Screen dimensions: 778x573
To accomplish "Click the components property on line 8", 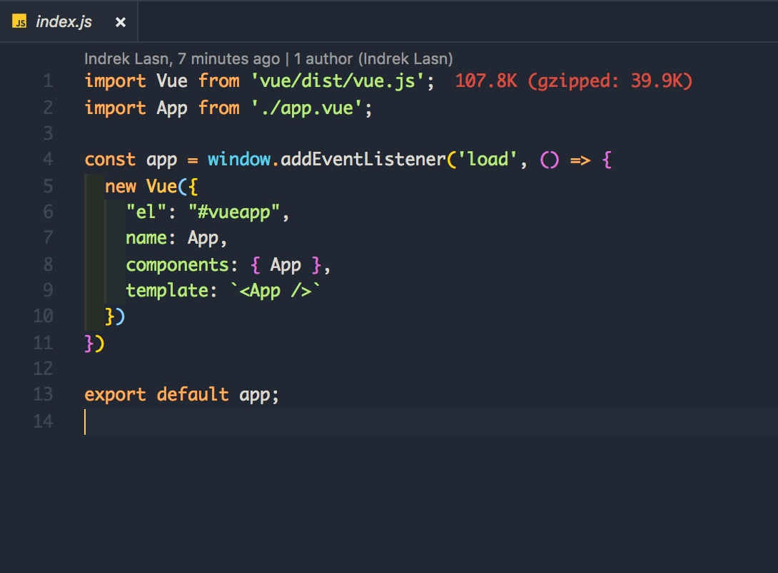I will [177, 265].
